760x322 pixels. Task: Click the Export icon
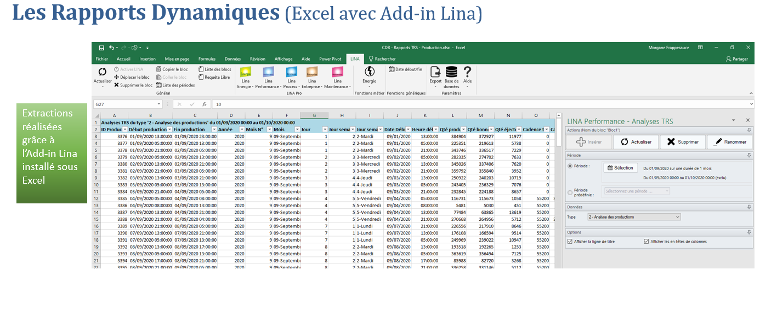tap(435, 72)
